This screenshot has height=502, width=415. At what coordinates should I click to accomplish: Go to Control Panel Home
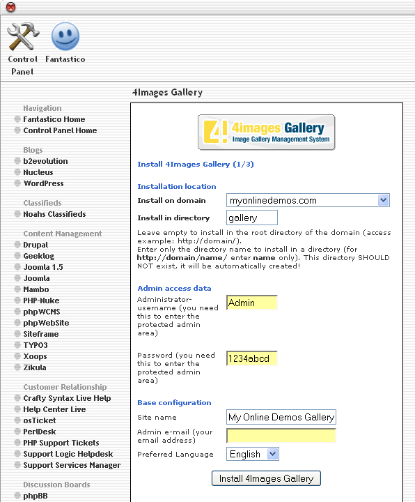click(x=60, y=130)
